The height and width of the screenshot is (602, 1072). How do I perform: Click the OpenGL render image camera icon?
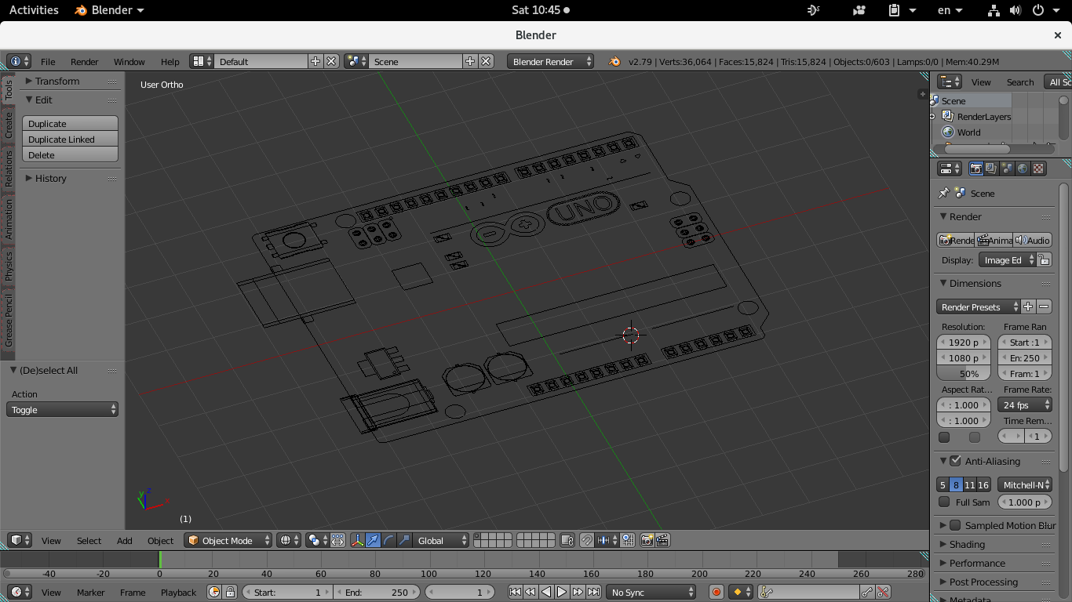pyautogui.click(x=647, y=540)
